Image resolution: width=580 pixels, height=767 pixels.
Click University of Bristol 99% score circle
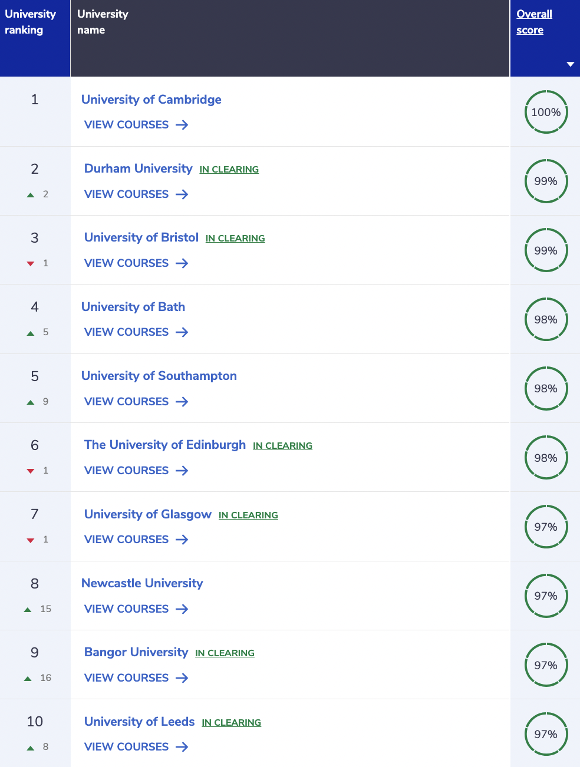point(546,250)
